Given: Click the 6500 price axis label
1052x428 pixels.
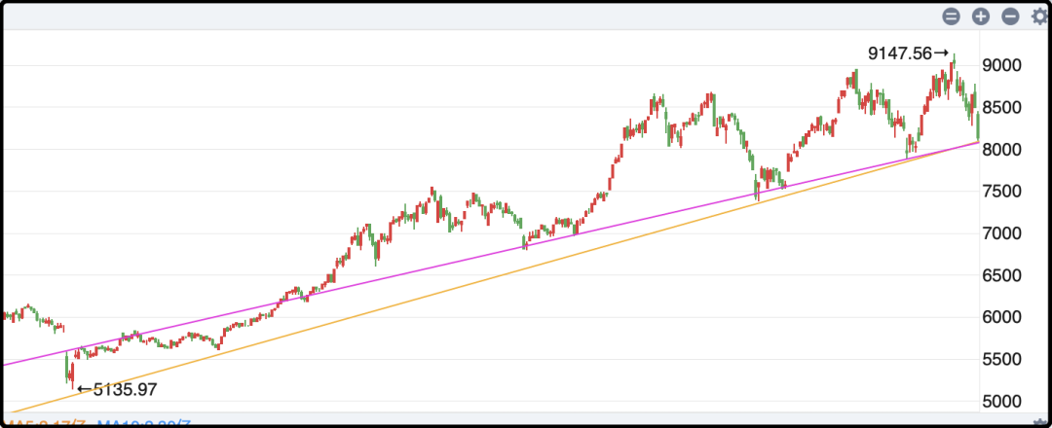Looking at the screenshot, I should pyautogui.click(x=1002, y=275).
